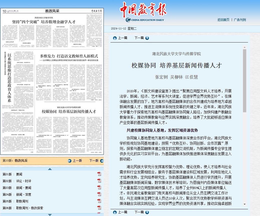Select 校媒协同 article headline in page thumbnail

click(69, 111)
